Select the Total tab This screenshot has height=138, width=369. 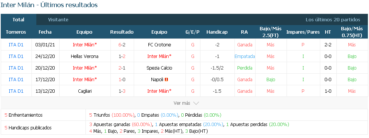point(18,20)
